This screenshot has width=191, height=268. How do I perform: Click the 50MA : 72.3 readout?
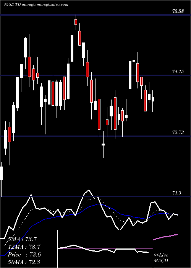(x=24, y=262)
